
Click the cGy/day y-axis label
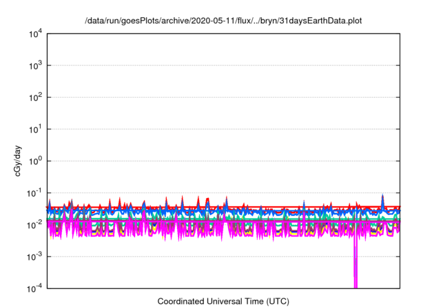click(x=18, y=161)
